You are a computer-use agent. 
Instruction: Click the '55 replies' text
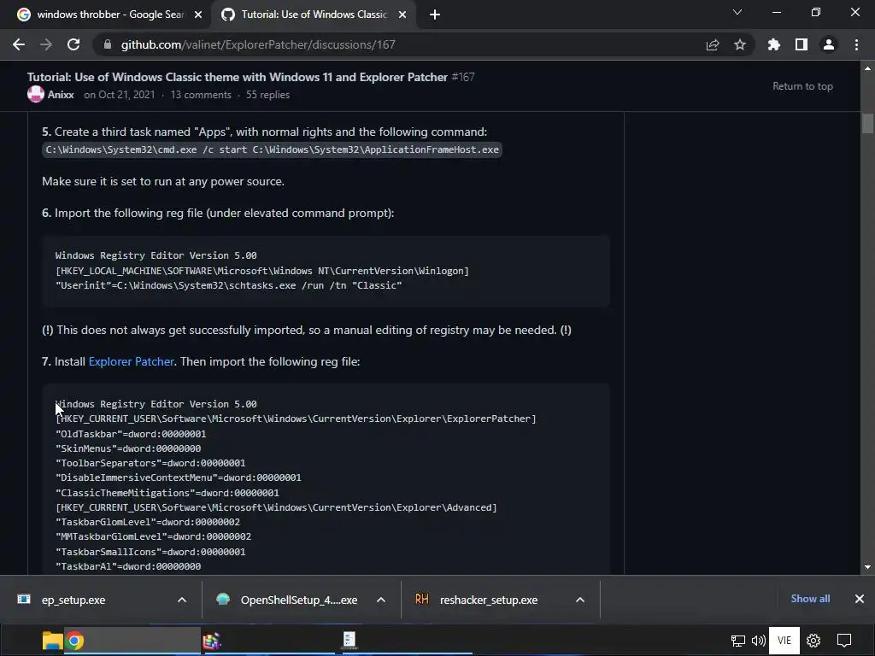(x=267, y=95)
